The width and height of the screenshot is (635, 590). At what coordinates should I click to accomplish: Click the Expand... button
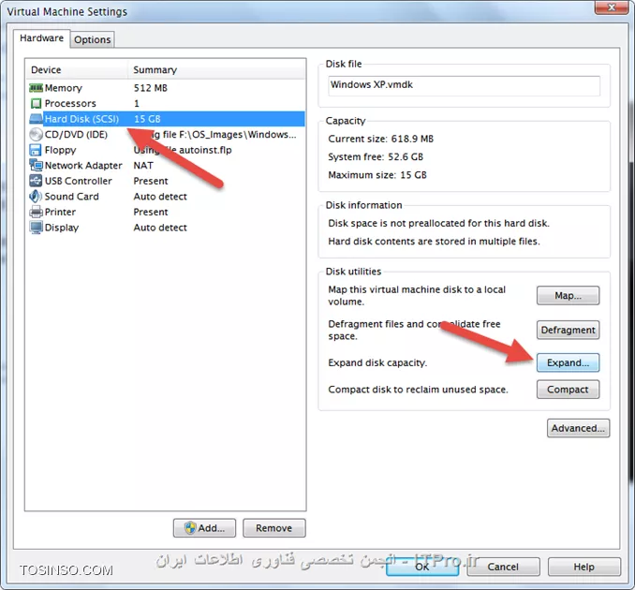pos(568,362)
